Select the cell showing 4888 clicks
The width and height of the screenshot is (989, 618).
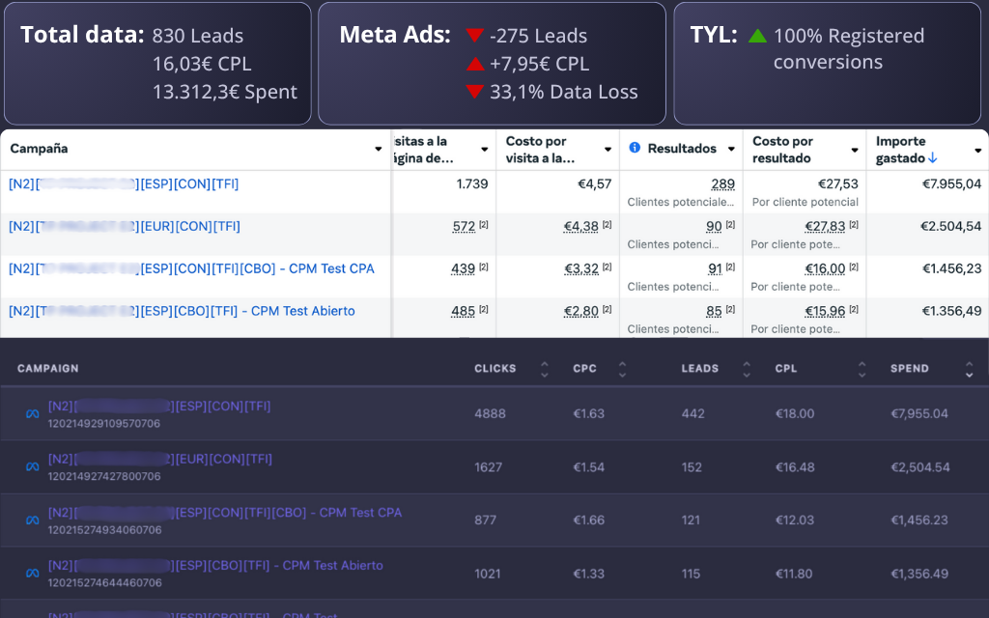click(488, 414)
